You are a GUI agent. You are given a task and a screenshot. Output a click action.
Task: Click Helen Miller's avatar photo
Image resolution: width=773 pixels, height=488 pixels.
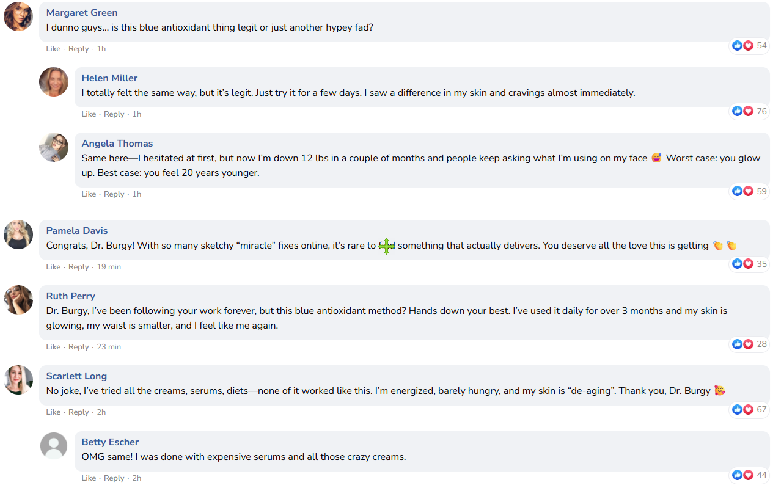point(54,82)
